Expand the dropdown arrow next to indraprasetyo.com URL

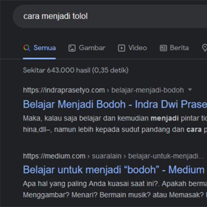click(x=190, y=90)
